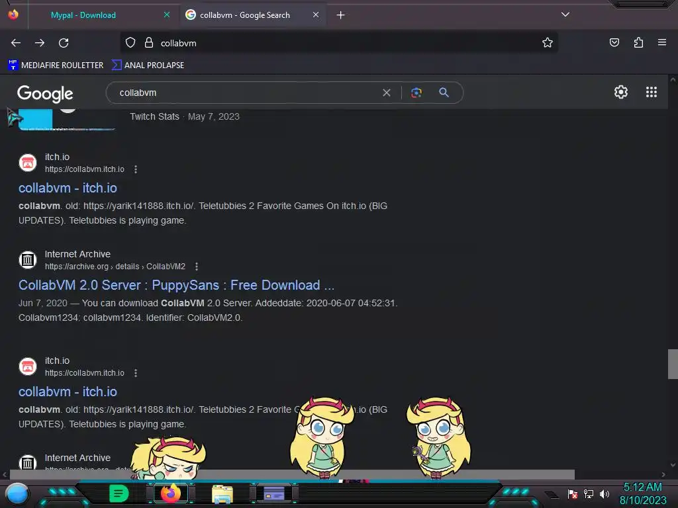678x508 pixels.
Task: Open the tracking protection shield icon
Action: point(130,43)
